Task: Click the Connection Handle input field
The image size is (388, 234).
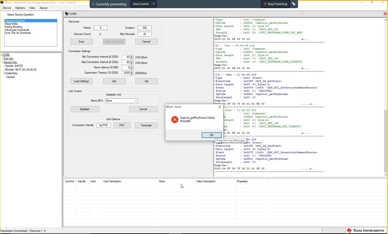Action: pyautogui.click(x=103, y=125)
